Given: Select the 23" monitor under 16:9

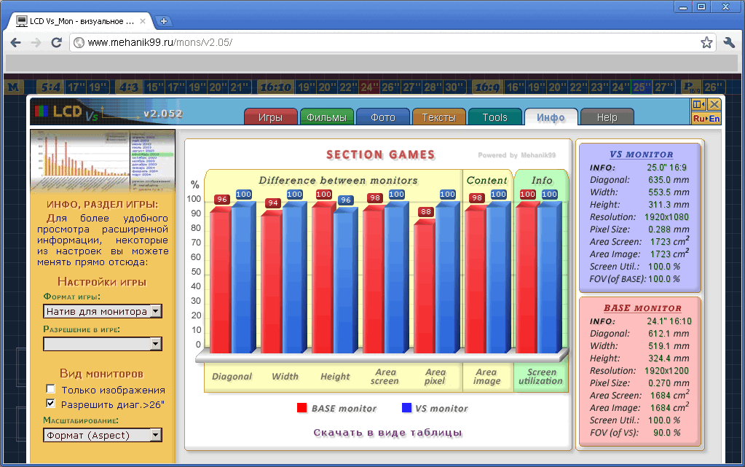Looking at the screenshot, I should tap(599, 87).
